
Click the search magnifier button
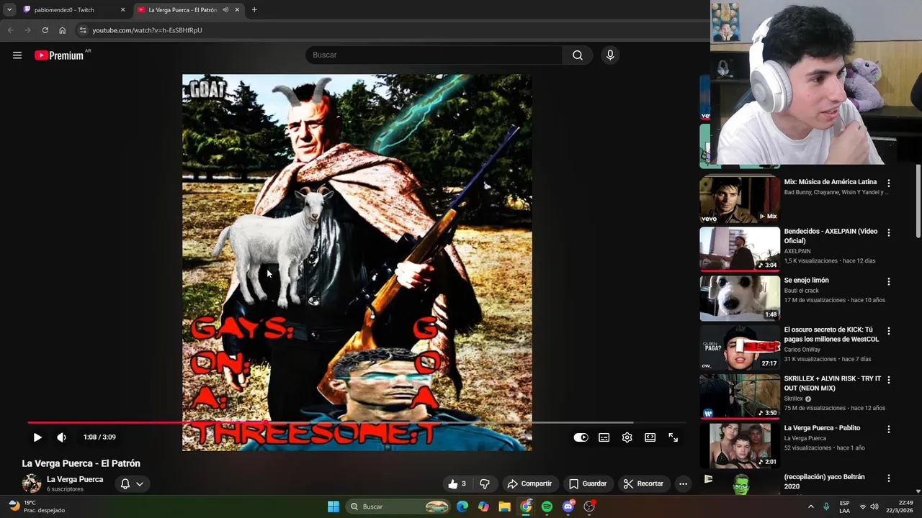click(x=578, y=55)
